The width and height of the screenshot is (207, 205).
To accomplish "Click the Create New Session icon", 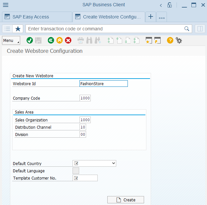I will tap(149, 40).
